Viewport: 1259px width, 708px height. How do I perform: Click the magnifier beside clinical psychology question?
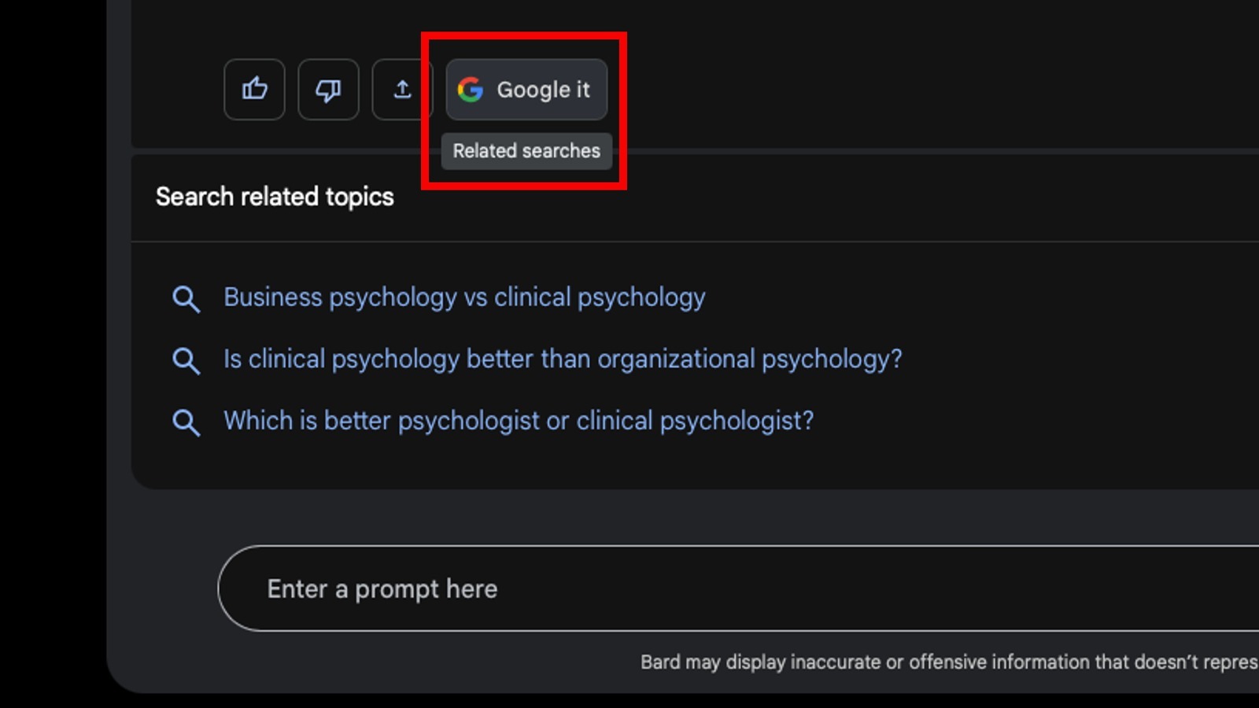(186, 360)
